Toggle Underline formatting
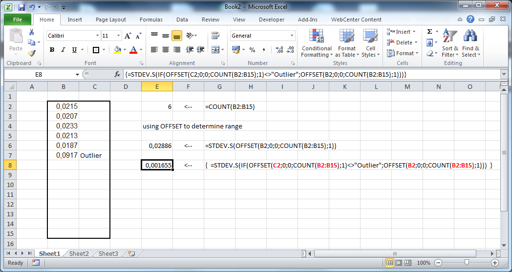 [74, 50]
